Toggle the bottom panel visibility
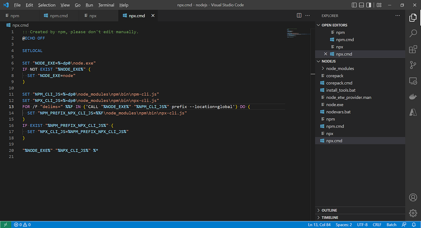 coord(362,5)
